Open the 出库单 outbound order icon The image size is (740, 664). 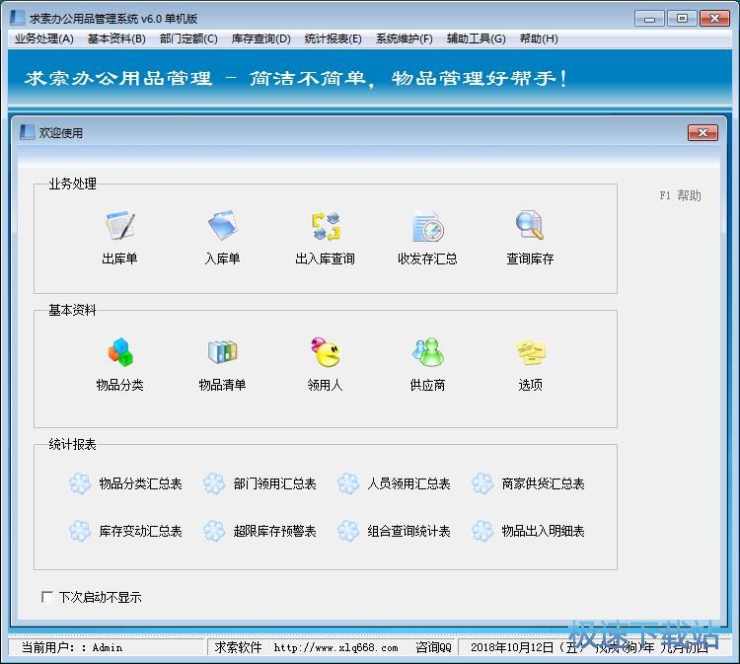pyautogui.click(x=119, y=228)
